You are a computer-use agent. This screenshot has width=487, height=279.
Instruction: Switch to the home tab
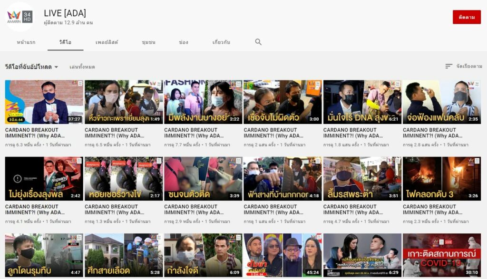point(26,42)
